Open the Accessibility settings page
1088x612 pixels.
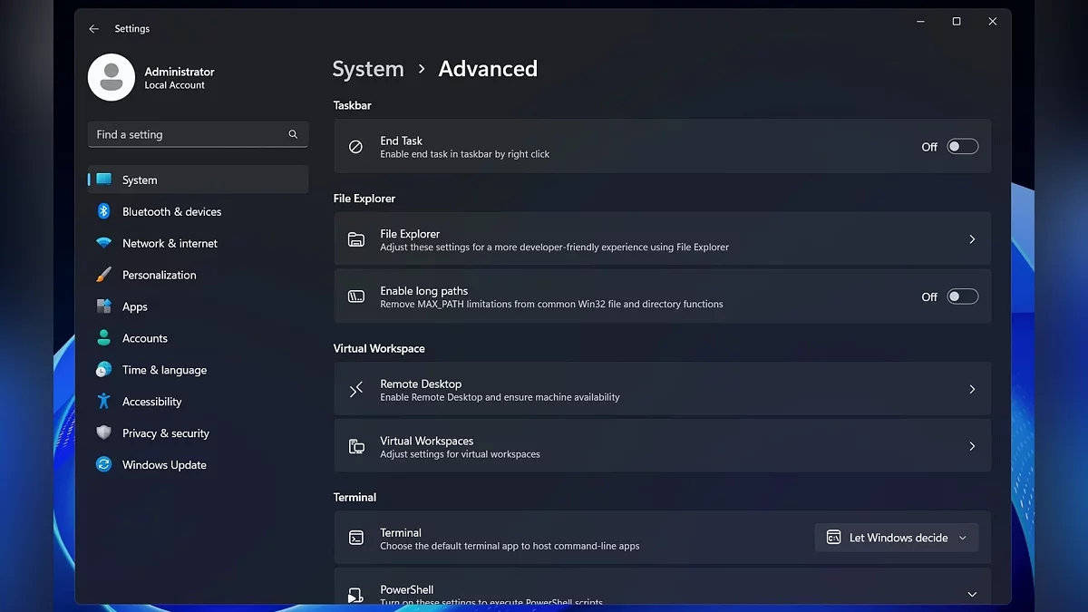pyautogui.click(x=152, y=402)
